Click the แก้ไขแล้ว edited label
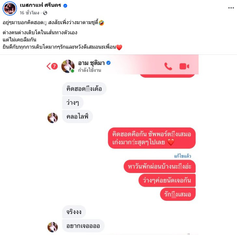This screenshot has width=237, height=235. (x=182, y=156)
